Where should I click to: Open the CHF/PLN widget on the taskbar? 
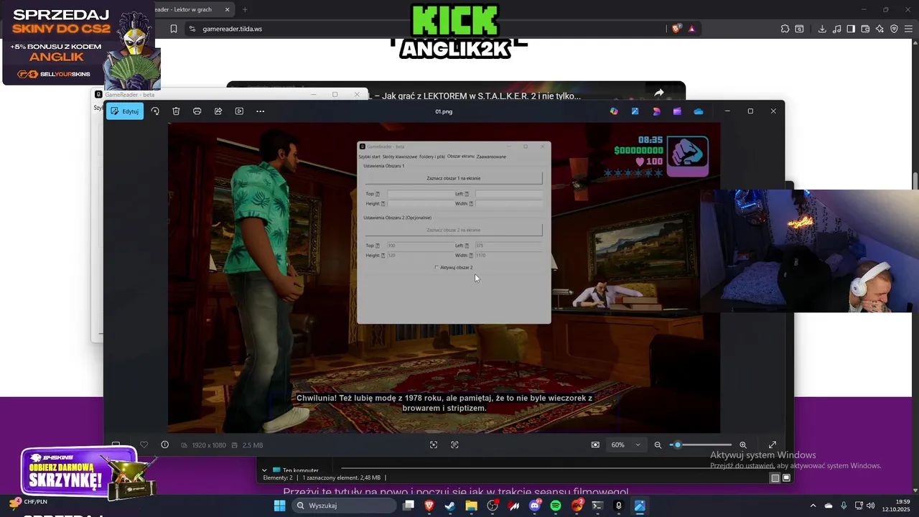pyautogui.click(x=28, y=502)
